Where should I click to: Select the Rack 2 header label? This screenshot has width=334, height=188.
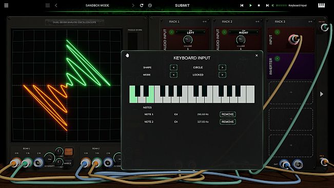227,22
